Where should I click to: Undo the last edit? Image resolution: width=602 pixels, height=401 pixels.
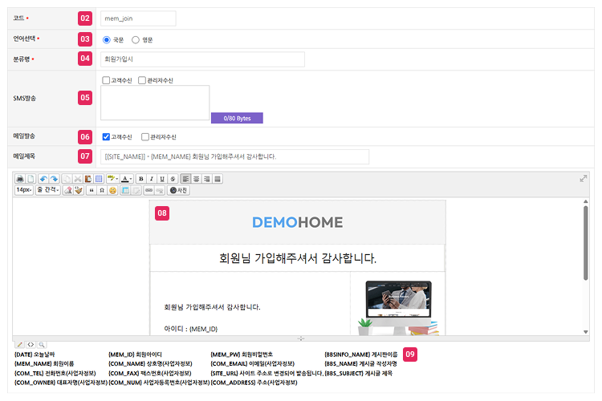(43, 179)
